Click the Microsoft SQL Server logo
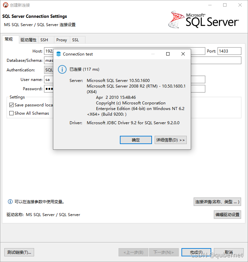Viewport: 248px width, 262px height. click(204, 19)
